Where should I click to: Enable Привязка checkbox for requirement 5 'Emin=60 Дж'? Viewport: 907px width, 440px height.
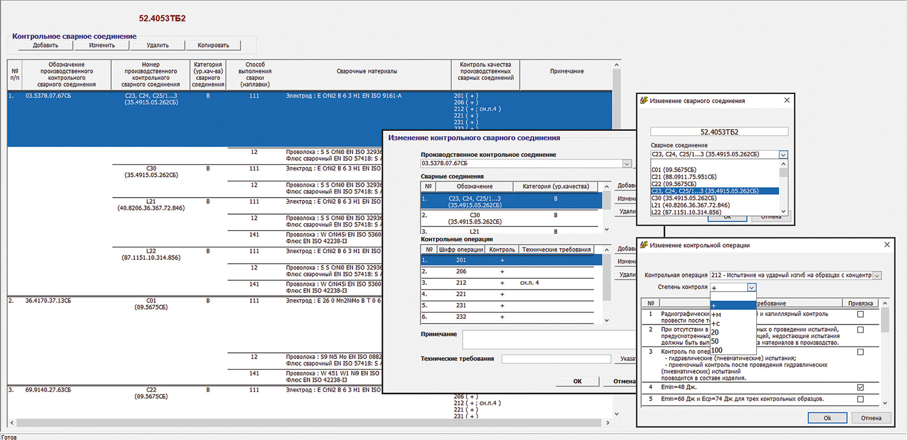[861, 399]
